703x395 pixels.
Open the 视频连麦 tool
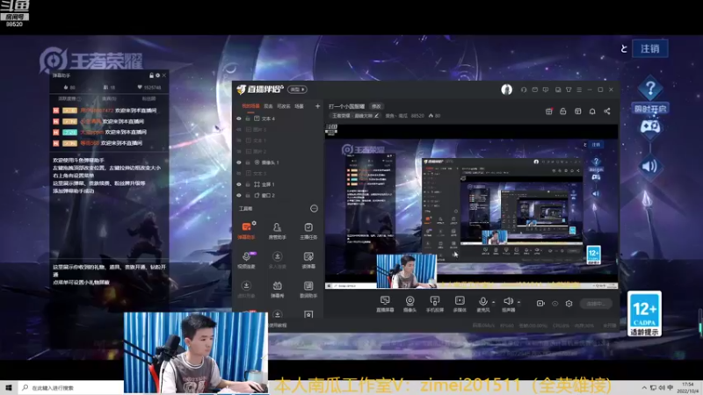246,260
